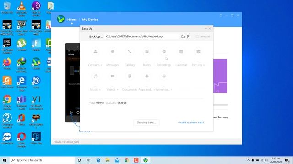
Task: Open the Firefox desktop shortcut
Action: (7, 64)
